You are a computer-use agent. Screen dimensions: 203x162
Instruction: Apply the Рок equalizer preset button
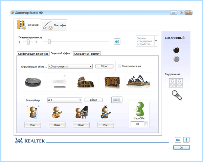[106, 125]
